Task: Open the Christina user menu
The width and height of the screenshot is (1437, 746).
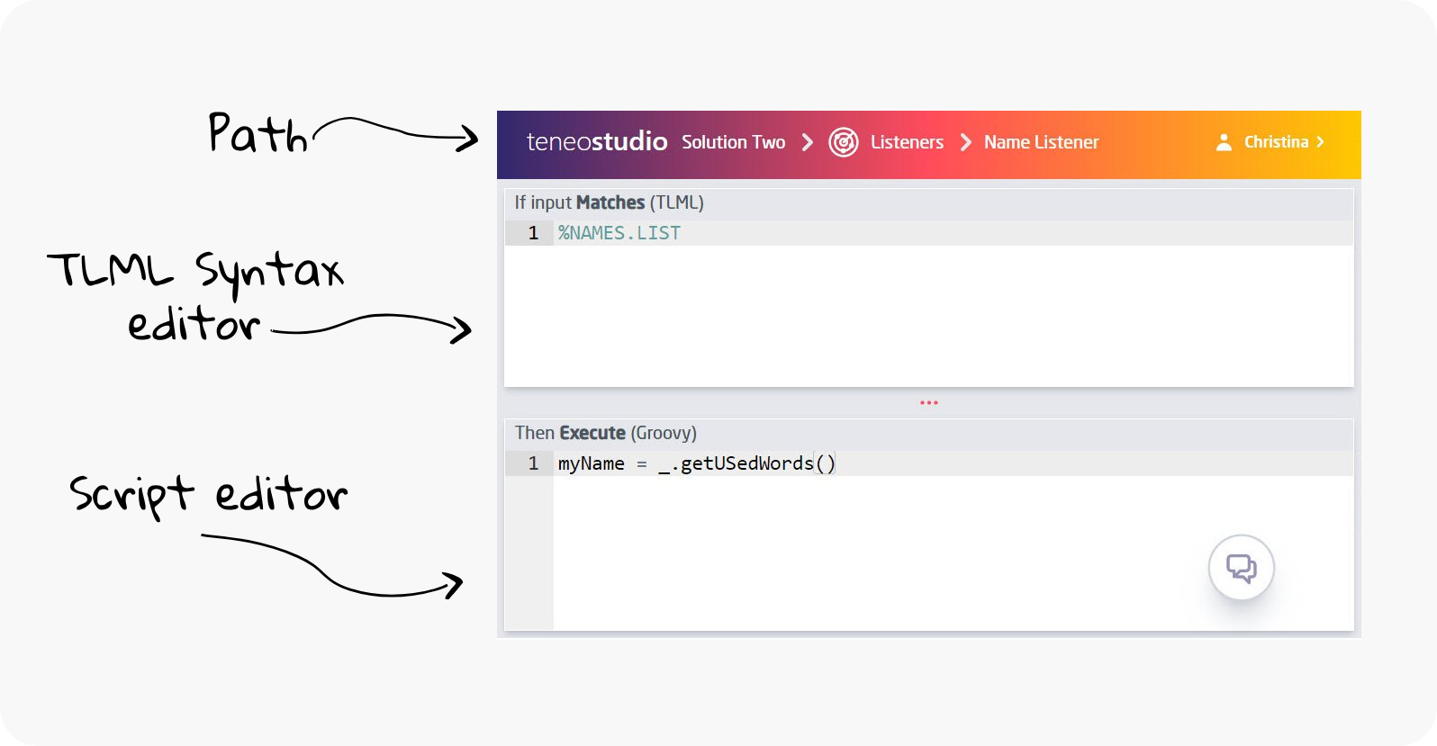Action: tap(1276, 142)
